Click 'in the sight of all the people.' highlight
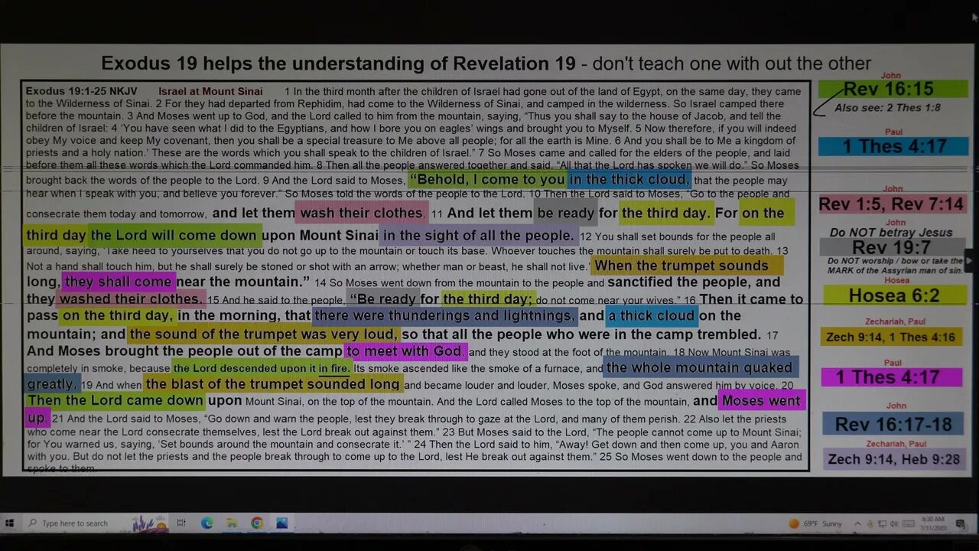 [479, 235]
